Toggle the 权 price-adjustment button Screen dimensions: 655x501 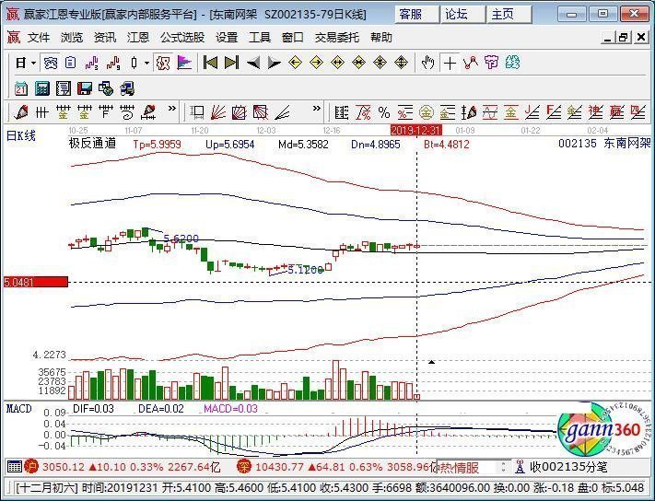pyautogui.click(x=163, y=63)
